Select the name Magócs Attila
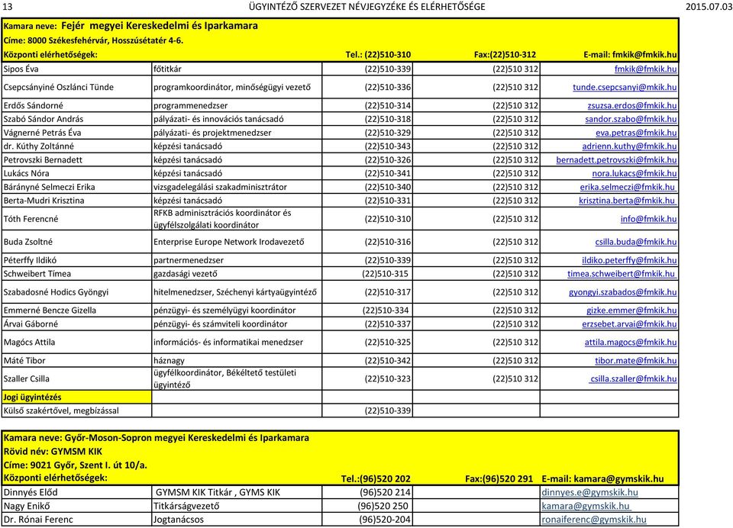733x528 pixels. point(30,342)
